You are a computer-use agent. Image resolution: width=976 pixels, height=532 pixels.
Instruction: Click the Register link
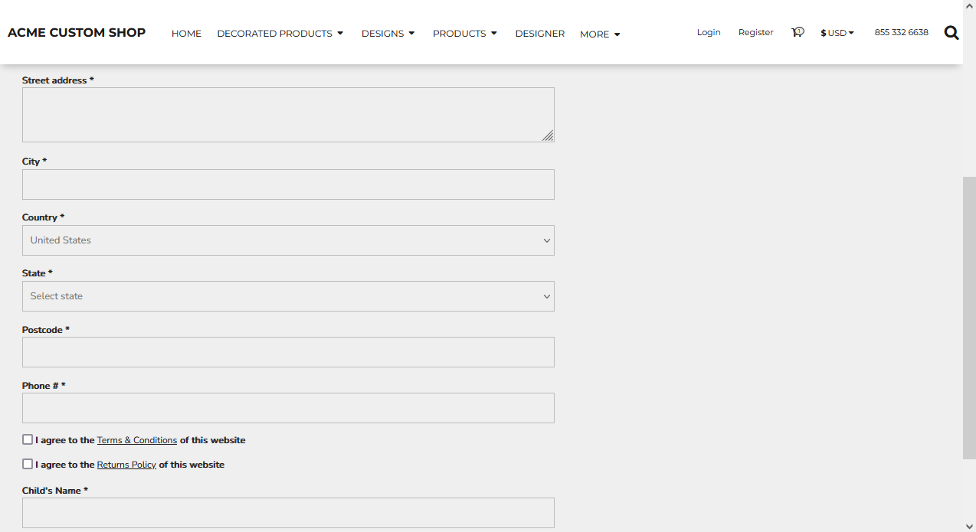point(755,32)
